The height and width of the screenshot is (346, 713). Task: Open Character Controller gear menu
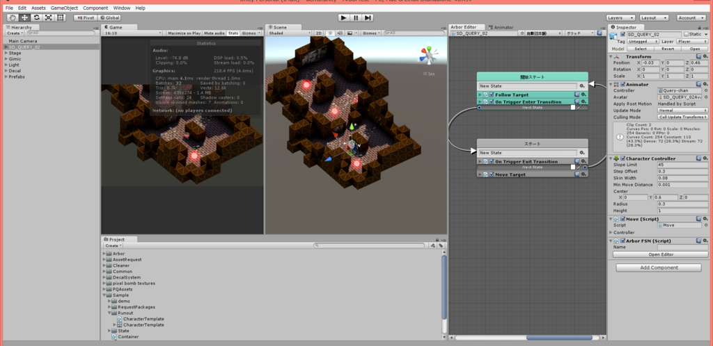click(705, 158)
